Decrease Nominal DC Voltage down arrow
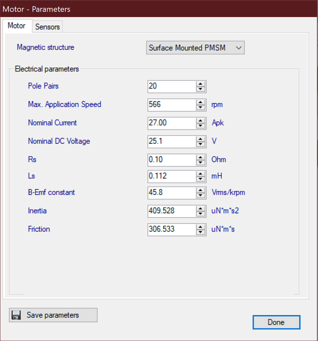This screenshot has width=318, height=341. pos(201,144)
